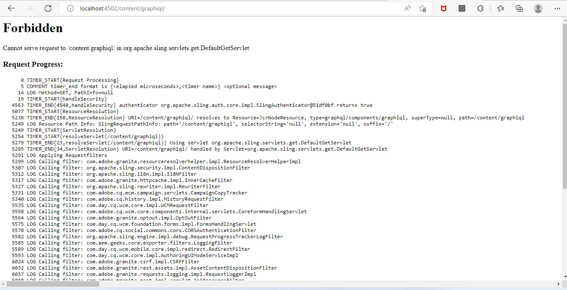Click the HistoryRequestFilter log line
Viewport: 567px width, 290px height.
coord(118,199)
